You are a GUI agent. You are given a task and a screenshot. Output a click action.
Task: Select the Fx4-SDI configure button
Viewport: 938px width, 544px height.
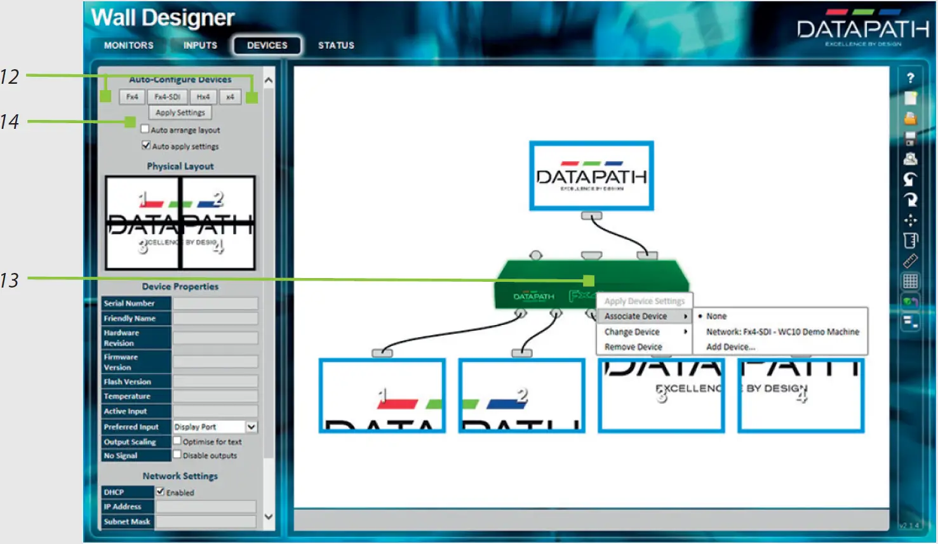coord(169,96)
